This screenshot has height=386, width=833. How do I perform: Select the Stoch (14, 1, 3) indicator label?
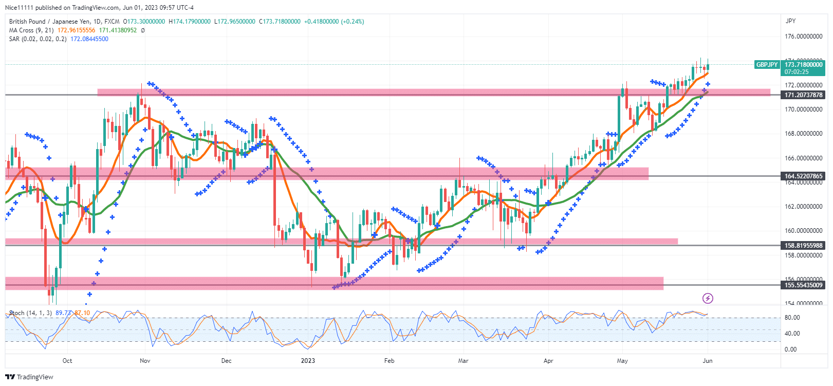[x=31, y=313]
